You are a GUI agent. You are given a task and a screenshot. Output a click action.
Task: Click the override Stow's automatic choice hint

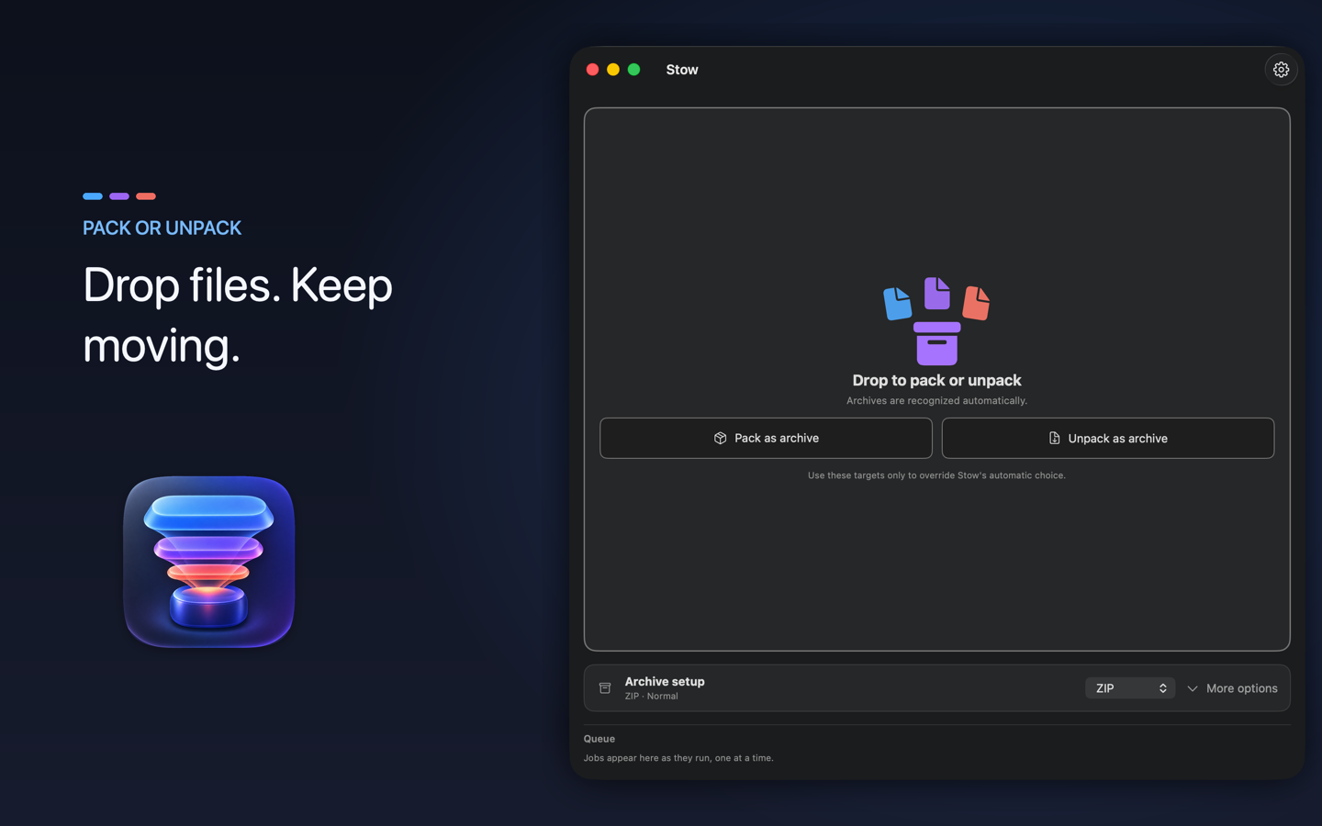coord(936,475)
